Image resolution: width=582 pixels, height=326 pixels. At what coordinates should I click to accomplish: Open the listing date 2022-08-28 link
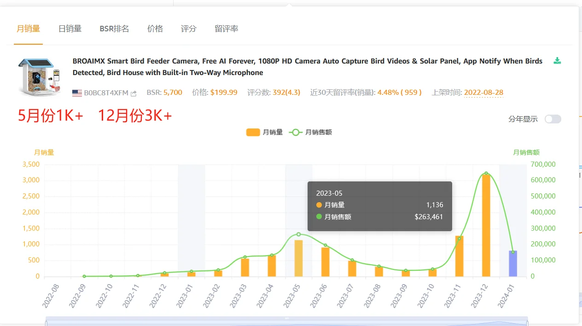[483, 93]
